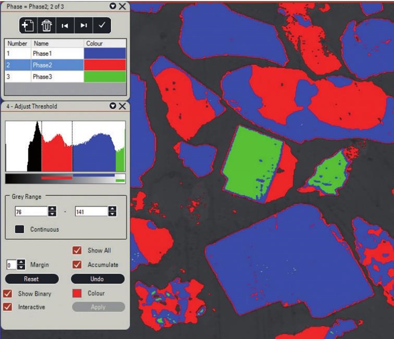Click the delete phase trash icon
Image resolution: width=394 pixels, height=339 pixels.
(46, 25)
